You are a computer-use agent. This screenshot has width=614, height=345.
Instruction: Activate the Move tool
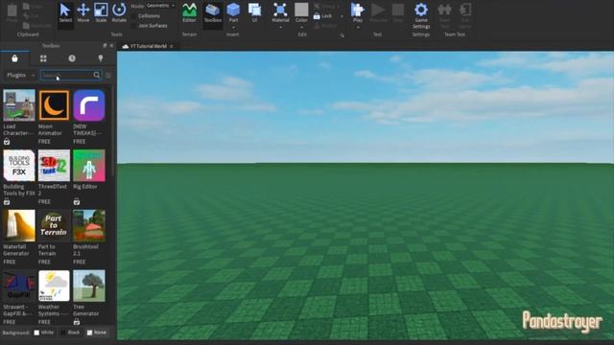click(83, 12)
